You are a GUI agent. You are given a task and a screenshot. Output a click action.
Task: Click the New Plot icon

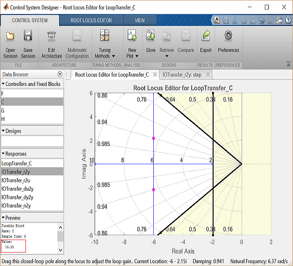pos(132,35)
